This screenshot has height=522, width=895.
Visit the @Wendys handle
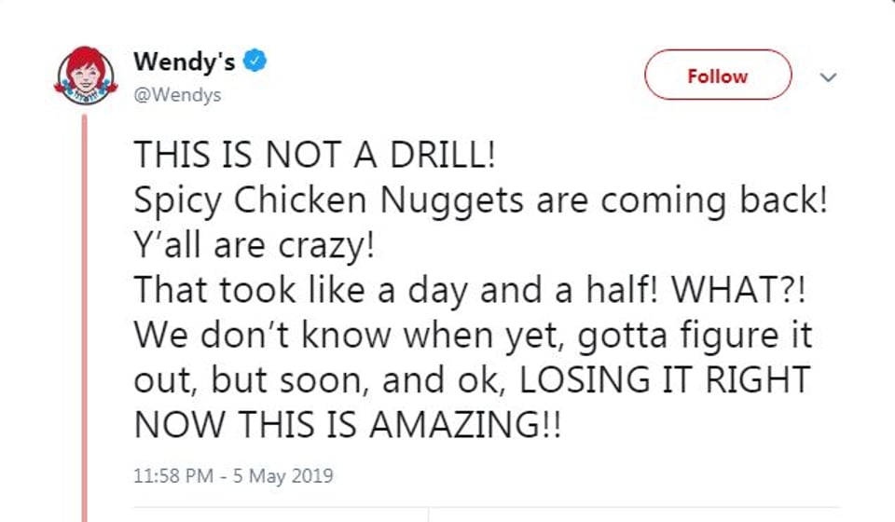177,95
